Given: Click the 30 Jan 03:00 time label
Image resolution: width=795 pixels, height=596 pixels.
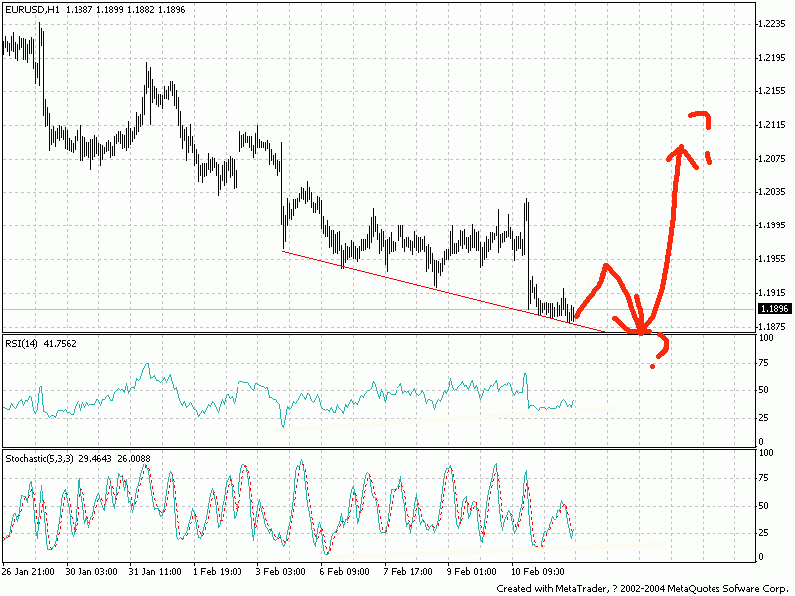Looking at the screenshot, I should [91, 572].
